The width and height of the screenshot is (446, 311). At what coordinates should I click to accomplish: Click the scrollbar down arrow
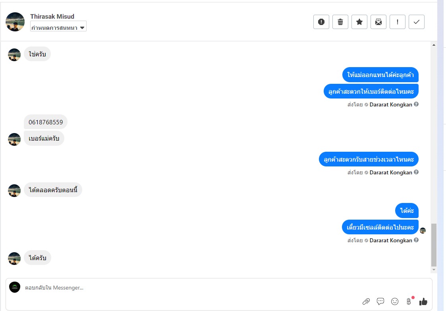click(x=434, y=270)
